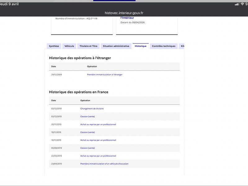Select the date 22/03/2019

(x=56, y=156)
